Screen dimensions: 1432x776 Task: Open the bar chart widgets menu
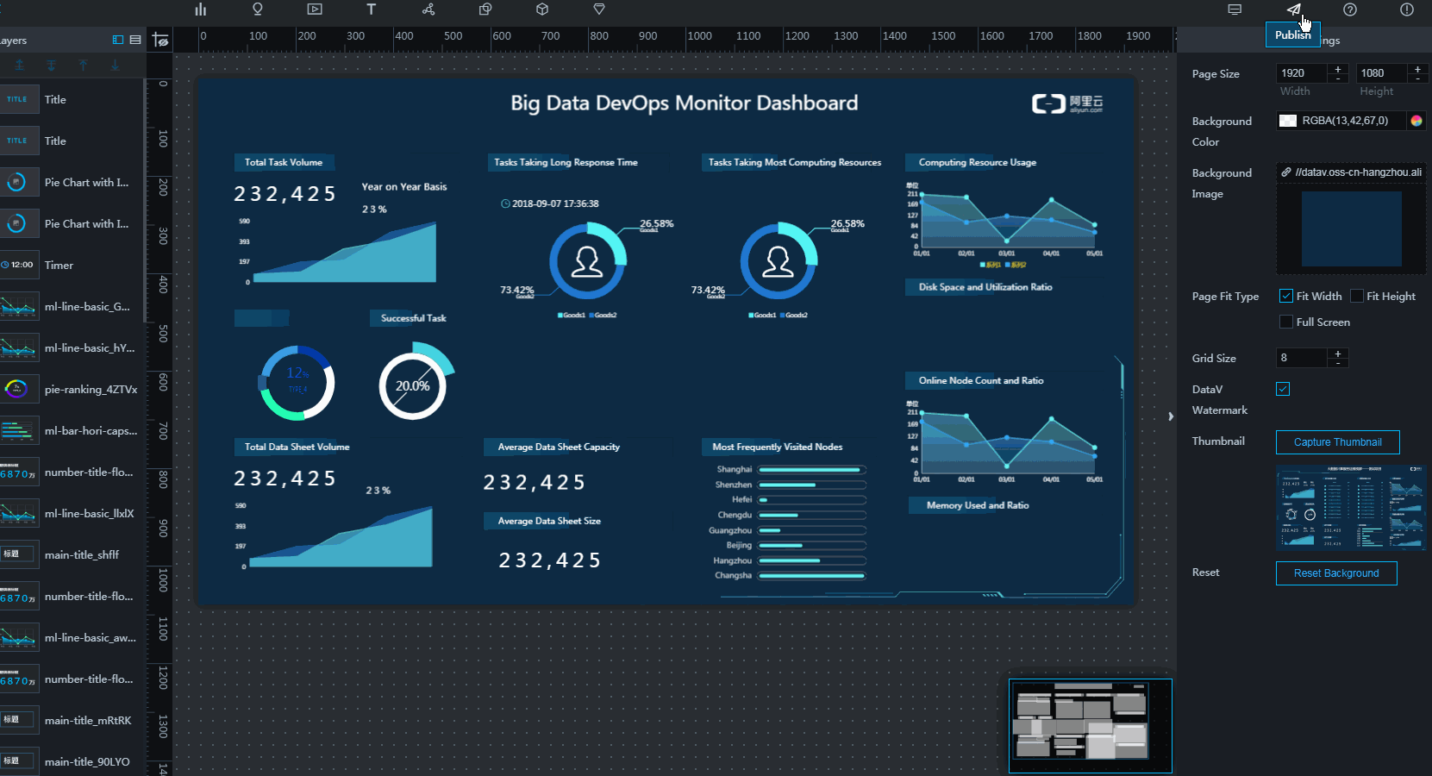pyautogui.click(x=201, y=9)
